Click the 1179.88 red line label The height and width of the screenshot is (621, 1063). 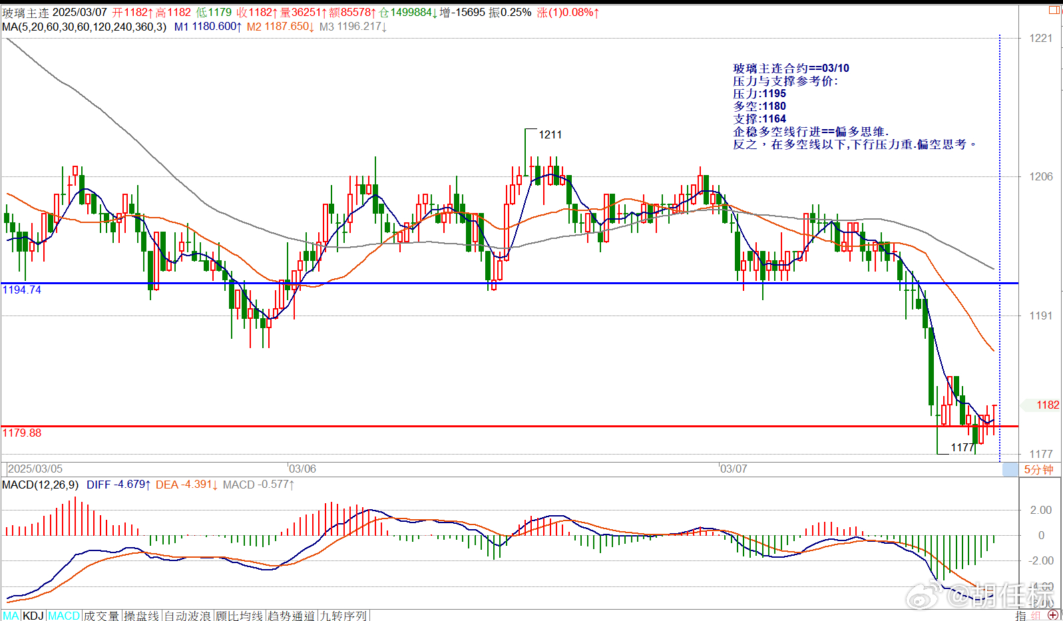pos(22,433)
